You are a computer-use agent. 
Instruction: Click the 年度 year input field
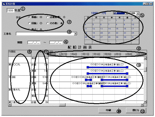tap(10, 10)
